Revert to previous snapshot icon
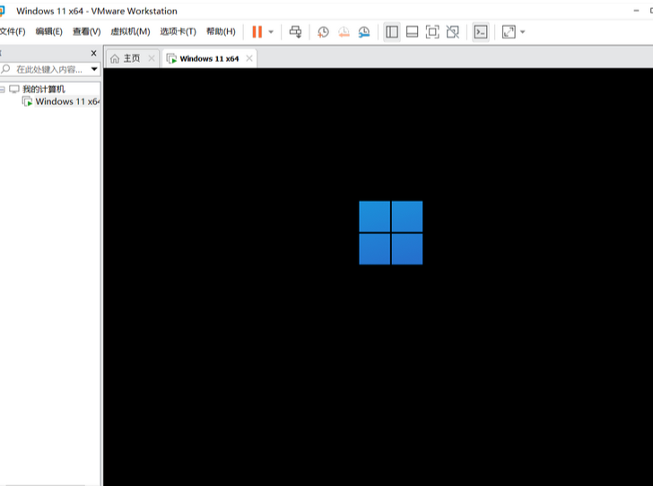The image size is (653, 486). [344, 31]
